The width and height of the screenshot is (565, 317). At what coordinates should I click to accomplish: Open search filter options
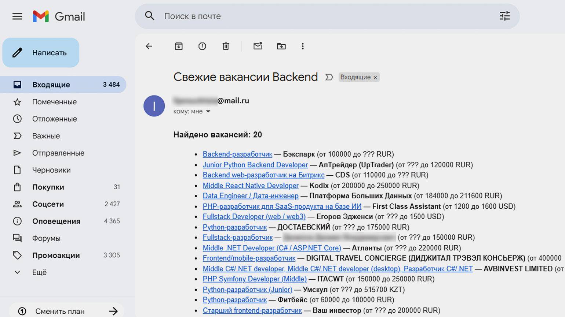(505, 16)
